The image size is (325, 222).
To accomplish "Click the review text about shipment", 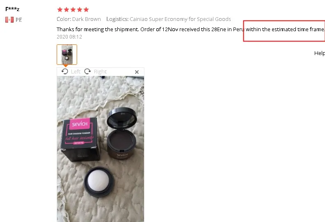I will pyautogui.click(x=191, y=29).
